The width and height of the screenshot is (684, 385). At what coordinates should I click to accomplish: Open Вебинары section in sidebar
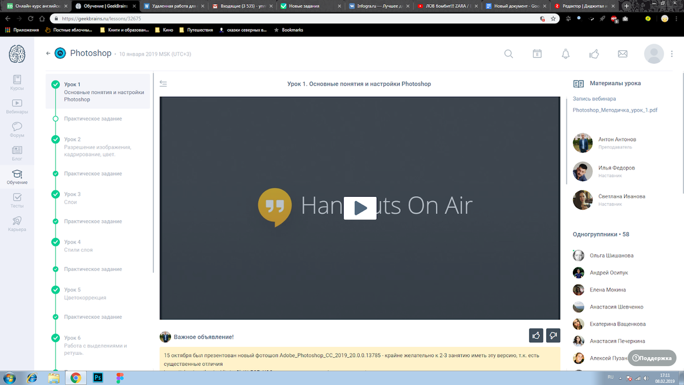pyautogui.click(x=17, y=107)
